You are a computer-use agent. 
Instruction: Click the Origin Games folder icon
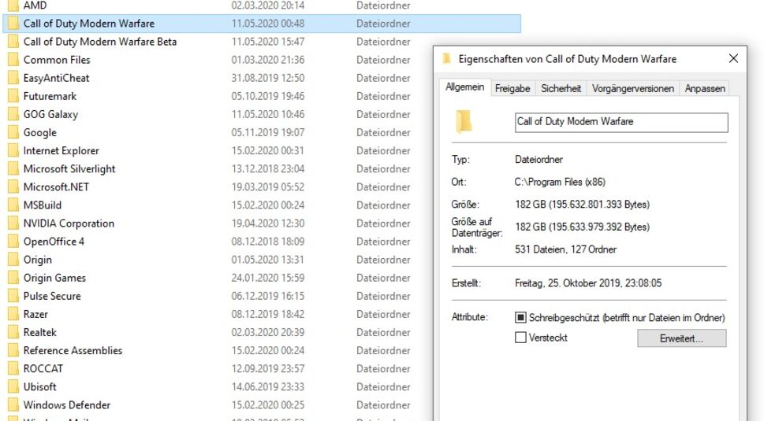[x=13, y=278]
